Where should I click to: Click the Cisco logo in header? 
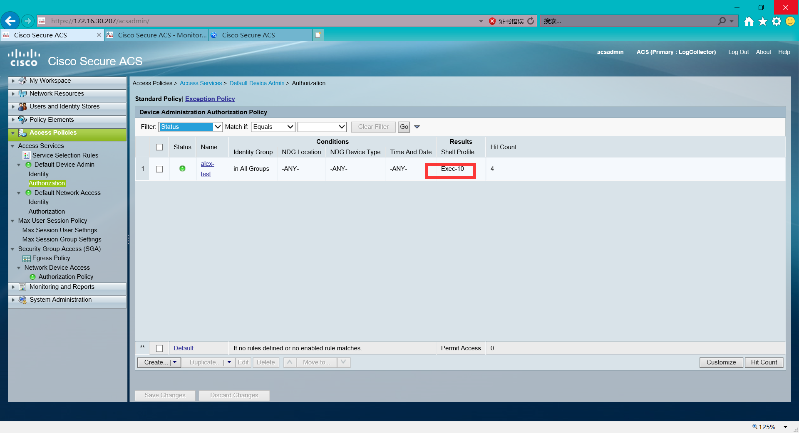coord(24,58)
